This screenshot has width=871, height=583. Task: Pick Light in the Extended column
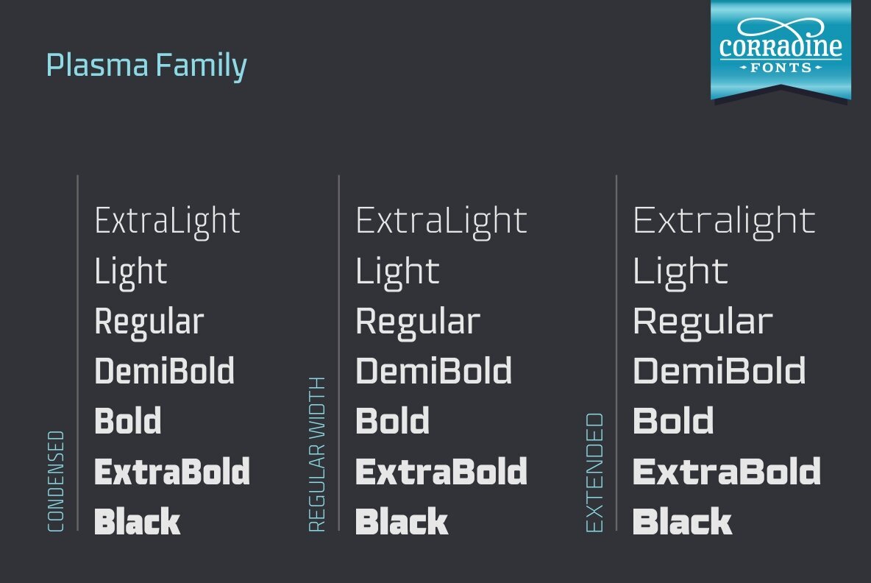click(x=680, y=272)
